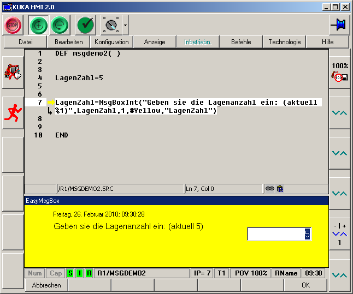The width and height of the screenshot is (353, 294).
Task: Click the green program start forward button
Action: coord(38,25)
